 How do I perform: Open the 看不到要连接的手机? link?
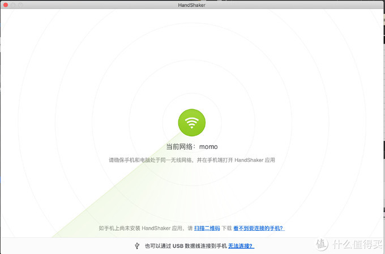259,228
